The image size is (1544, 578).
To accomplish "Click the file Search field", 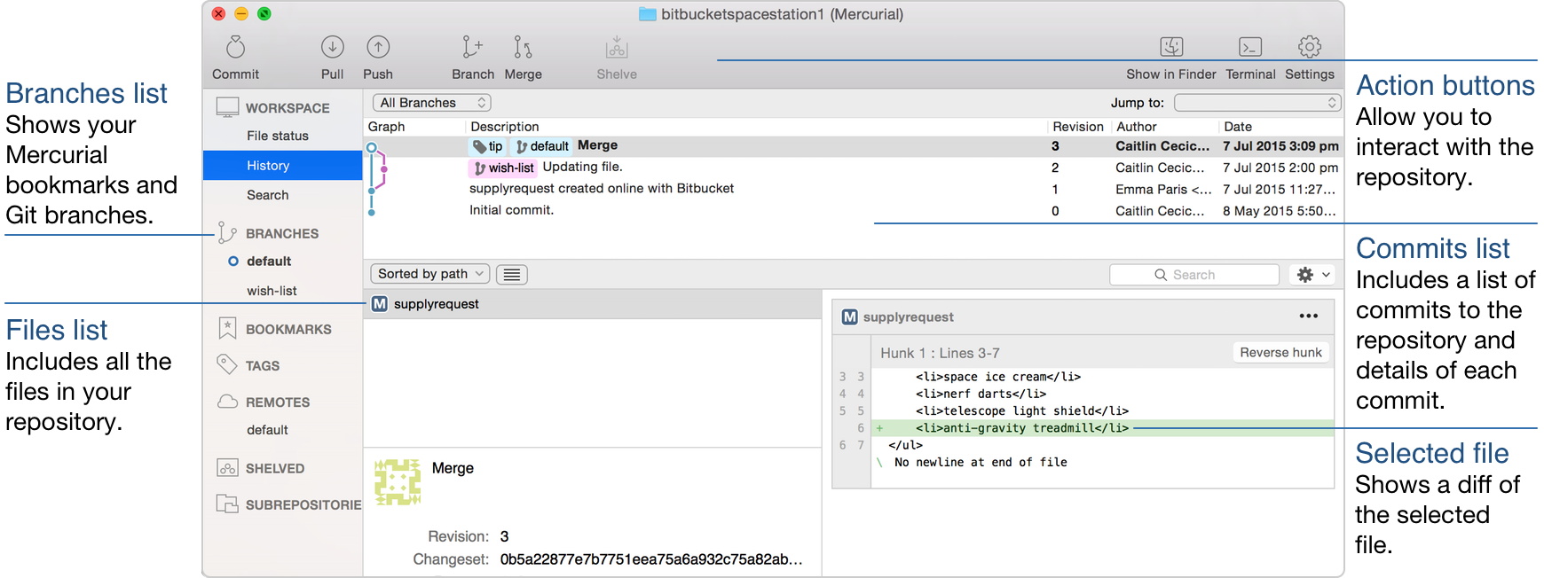I will pyautogui.click(x=1194, y=275).
